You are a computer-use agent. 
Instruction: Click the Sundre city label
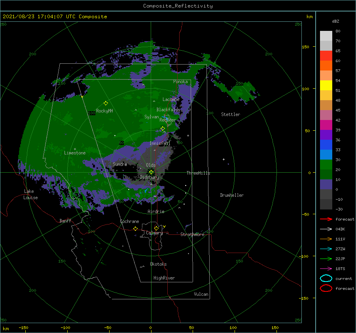tap(120, 164)
